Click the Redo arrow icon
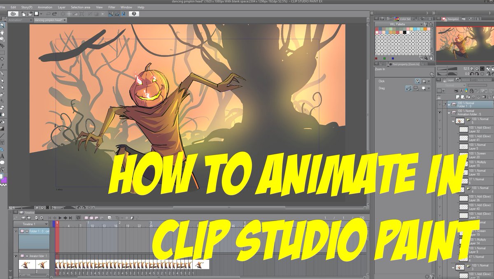The image size is (494, 279). click(x=55, y=14)
